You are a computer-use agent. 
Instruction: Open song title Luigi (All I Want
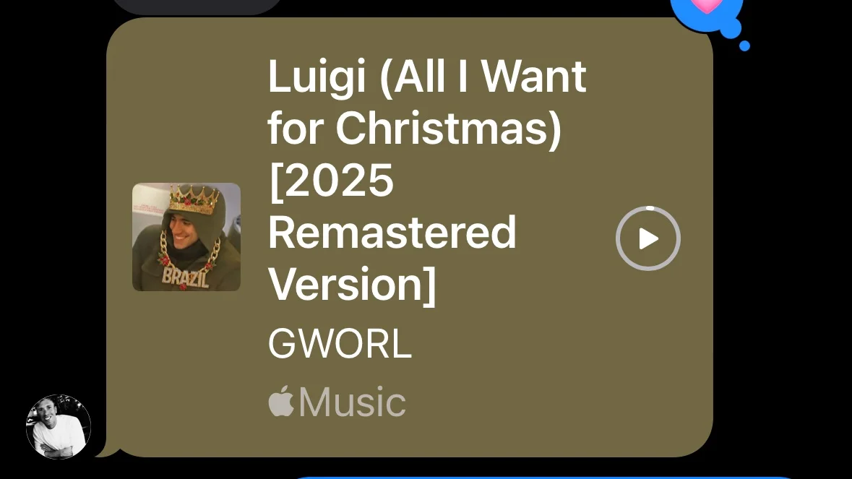point(427,77)
